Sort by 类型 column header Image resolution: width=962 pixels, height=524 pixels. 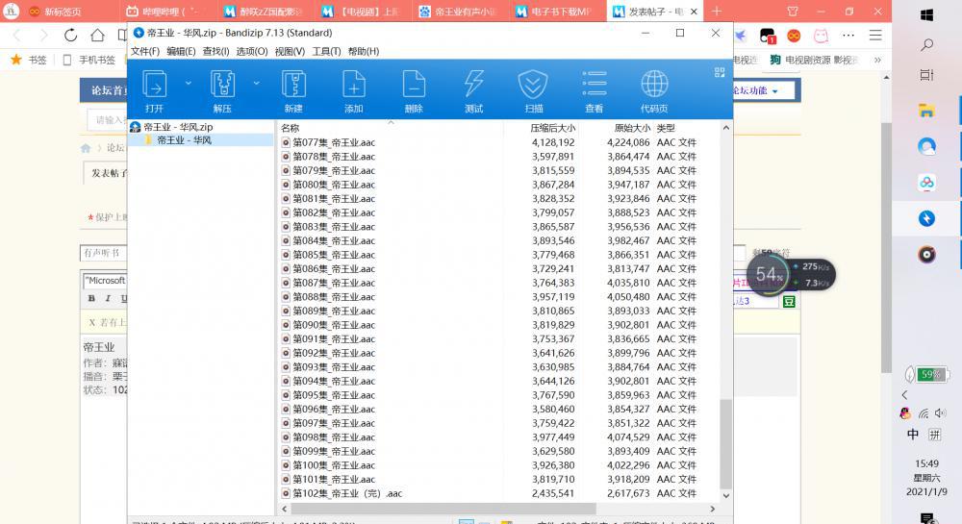(666, 128)
